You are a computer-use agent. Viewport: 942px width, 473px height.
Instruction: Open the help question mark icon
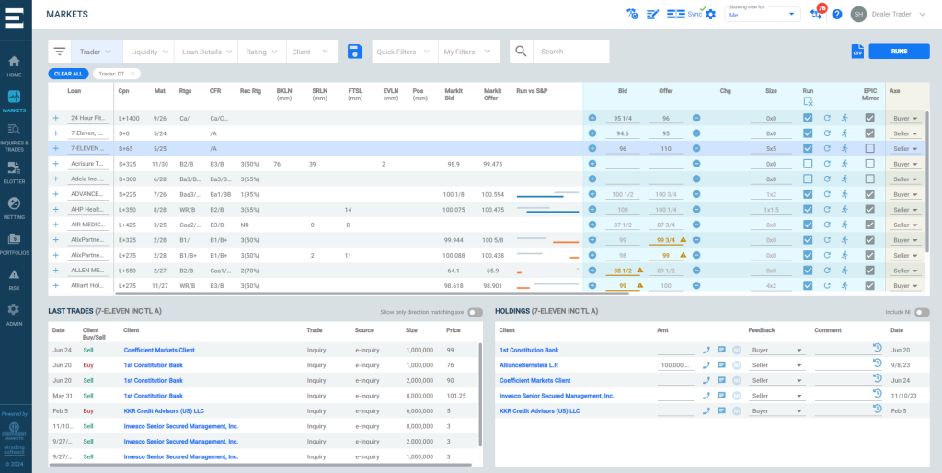point(836,14)
